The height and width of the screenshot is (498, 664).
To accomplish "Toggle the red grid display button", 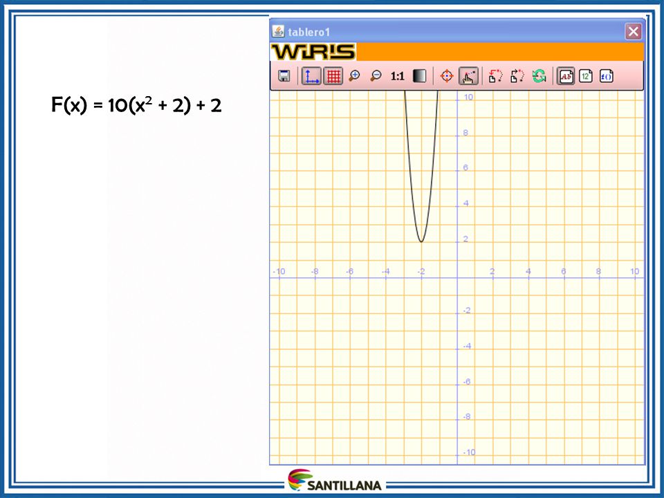I will pyautogui.click(x=333, y=76).
